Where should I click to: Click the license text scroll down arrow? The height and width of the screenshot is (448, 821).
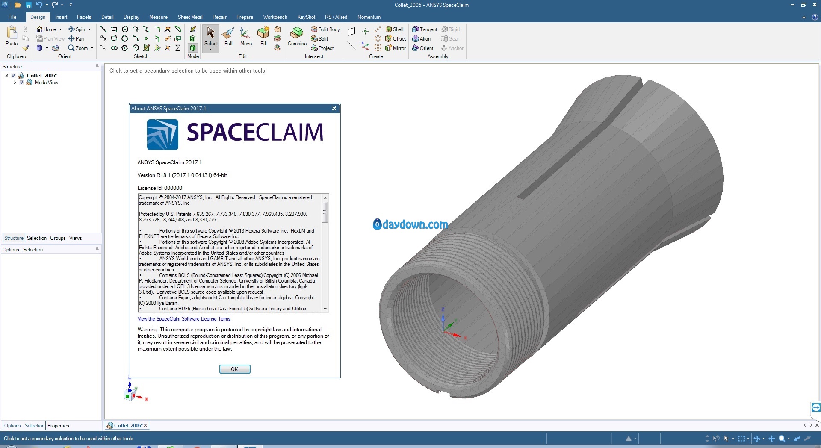point(325,309)
